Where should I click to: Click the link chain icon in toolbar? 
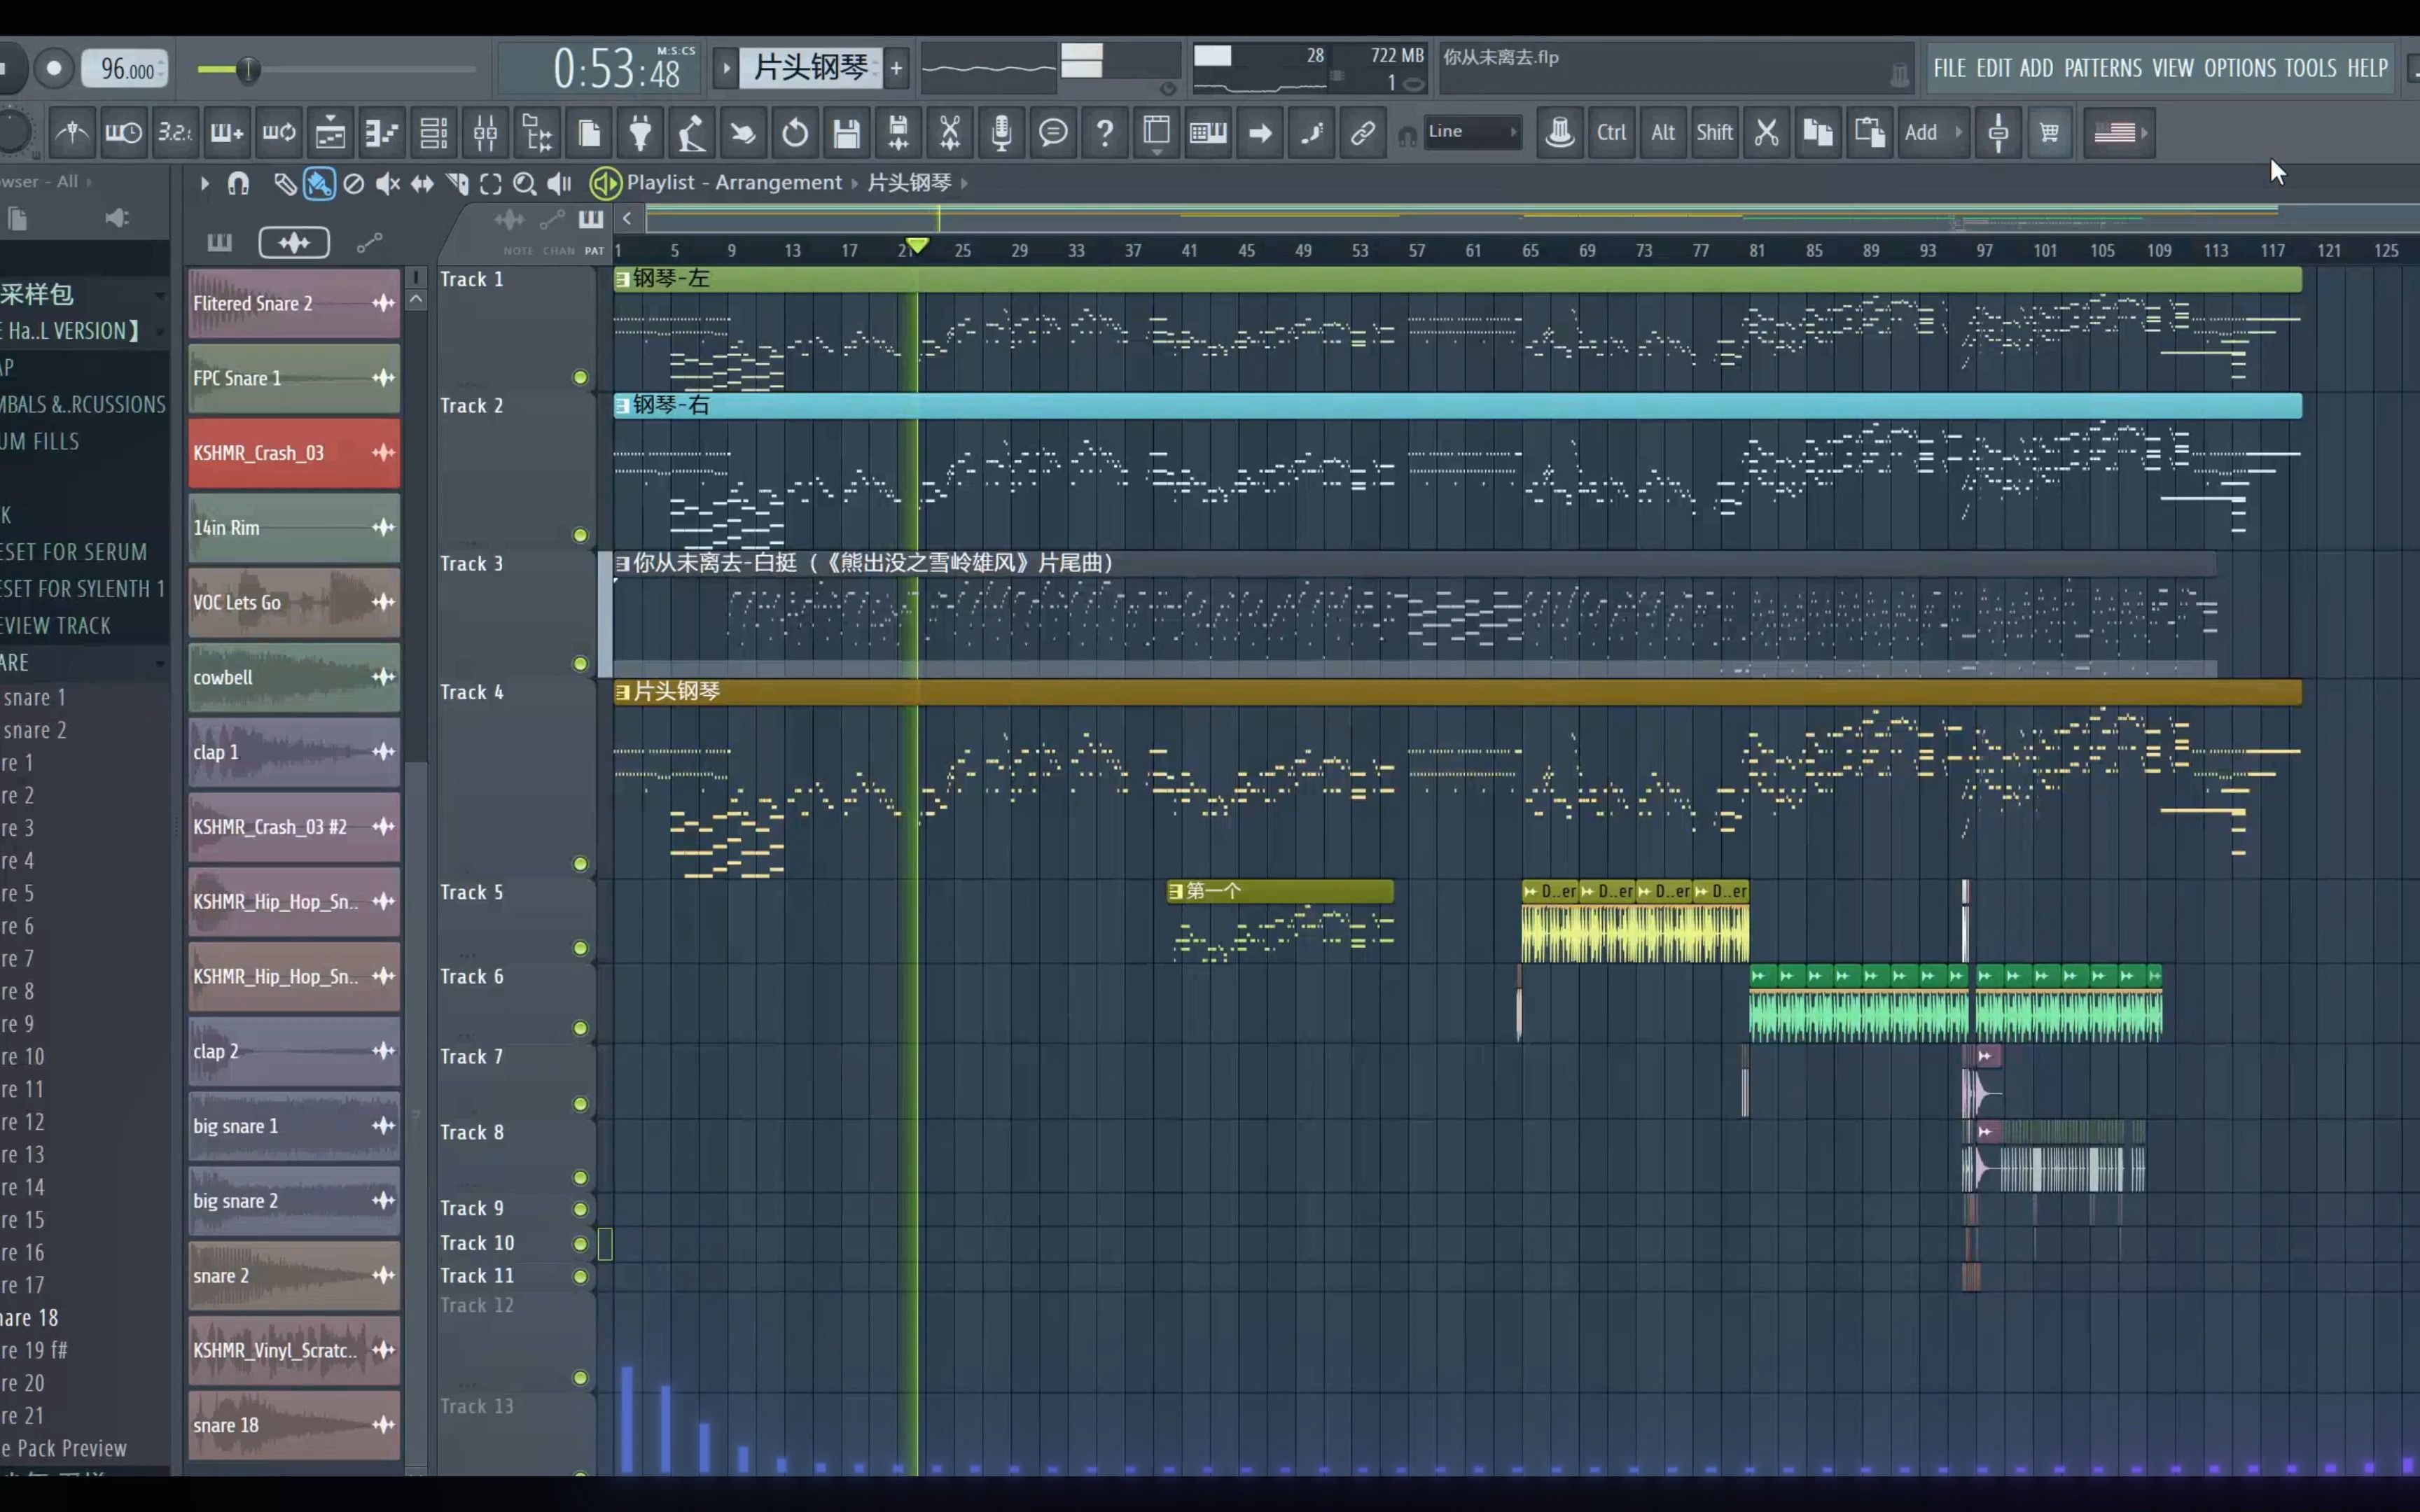click(1362, 132)
